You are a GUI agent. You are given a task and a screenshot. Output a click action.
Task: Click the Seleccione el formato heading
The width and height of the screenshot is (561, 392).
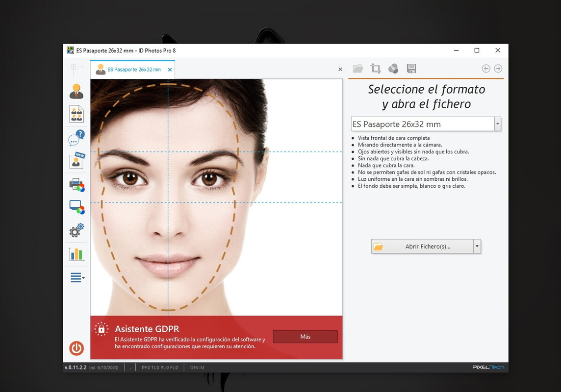pyautogui.click(x=427, y=97)
